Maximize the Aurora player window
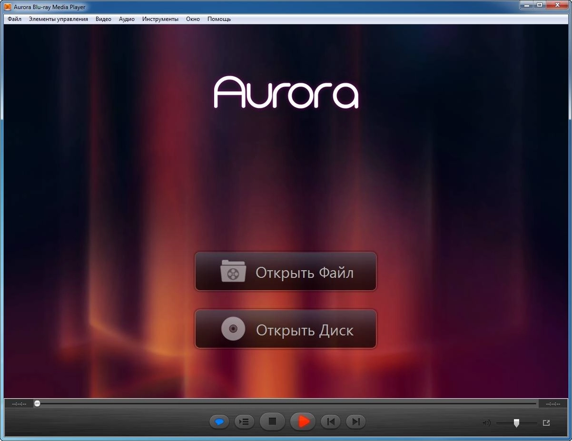 (x=539, y=5)
